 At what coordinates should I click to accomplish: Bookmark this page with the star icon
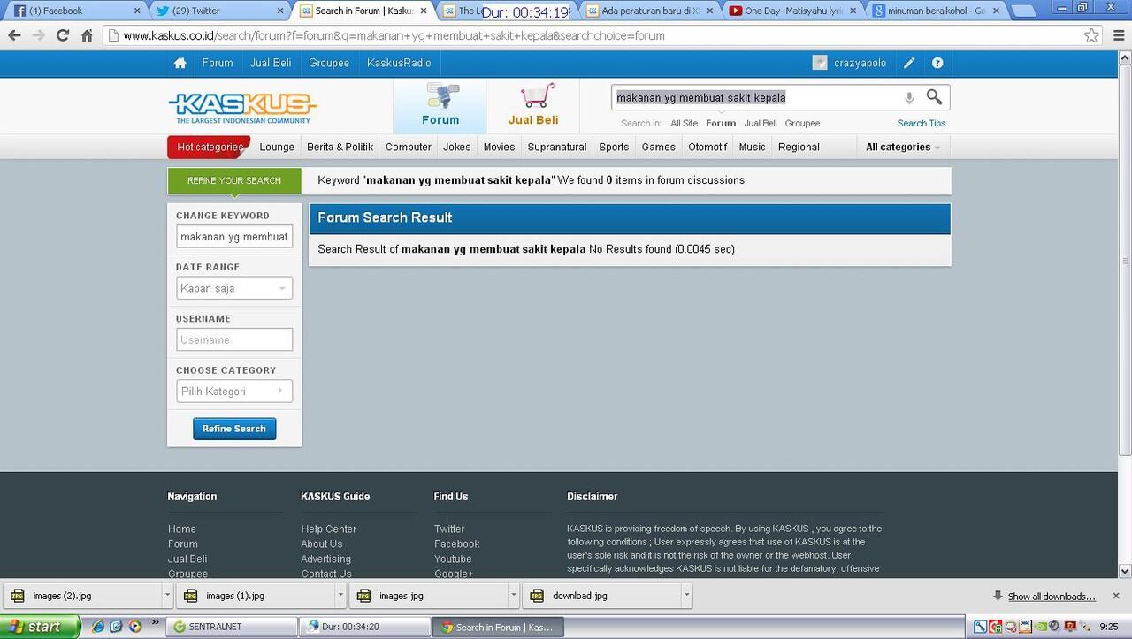[1092, 35]
